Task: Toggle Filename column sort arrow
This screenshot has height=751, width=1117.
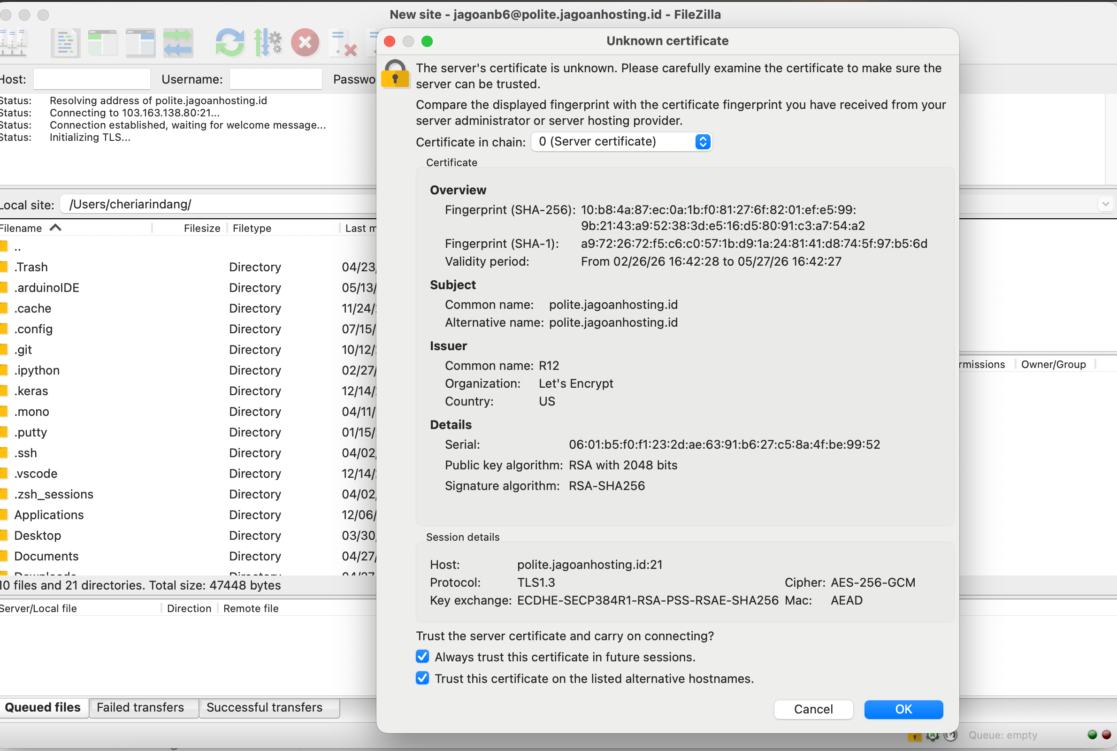Action: [55, 228]
